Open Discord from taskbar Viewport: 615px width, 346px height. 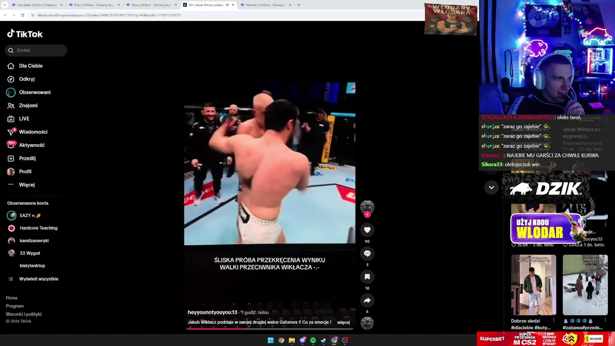pyautogui.click(x=302, y=340)
